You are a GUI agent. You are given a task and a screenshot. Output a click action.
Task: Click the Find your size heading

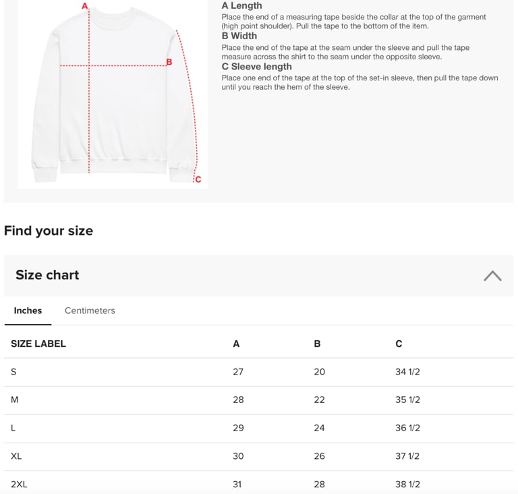(49, 231)
